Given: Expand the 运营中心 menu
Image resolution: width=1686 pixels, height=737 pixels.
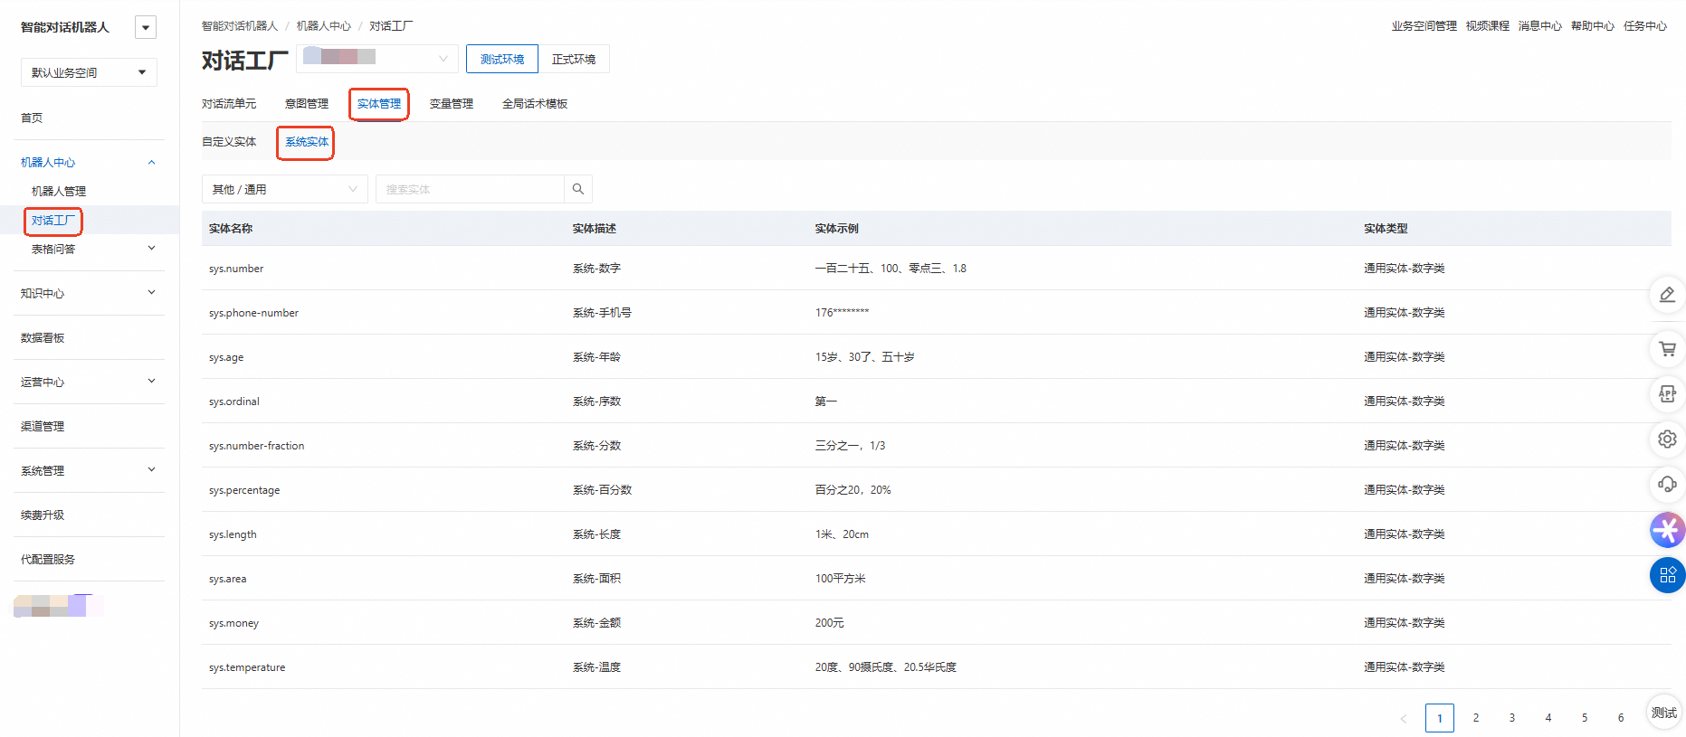Looking at the screenshot, I should [x=151, y=381].
